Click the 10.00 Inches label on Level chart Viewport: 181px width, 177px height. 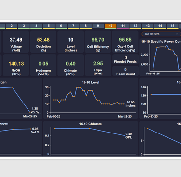[130, 104]
